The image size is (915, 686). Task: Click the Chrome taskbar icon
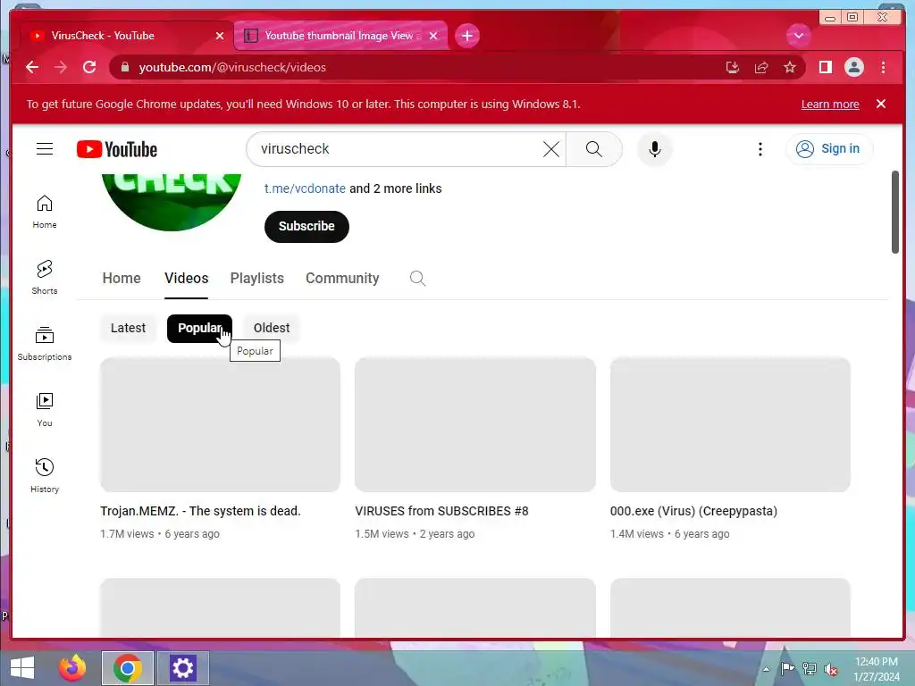pyautogui.click(x=127, y=668)
